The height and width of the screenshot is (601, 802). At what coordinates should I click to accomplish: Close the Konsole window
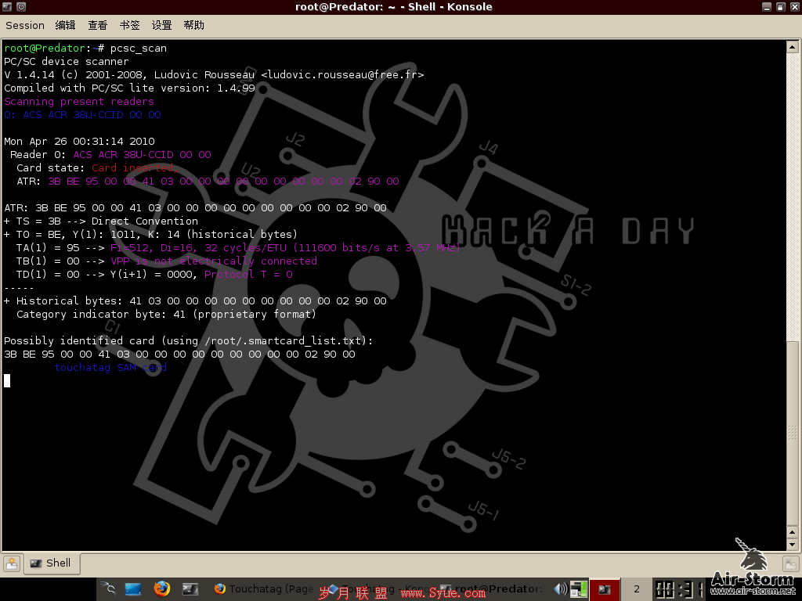(x=794, y=6)
